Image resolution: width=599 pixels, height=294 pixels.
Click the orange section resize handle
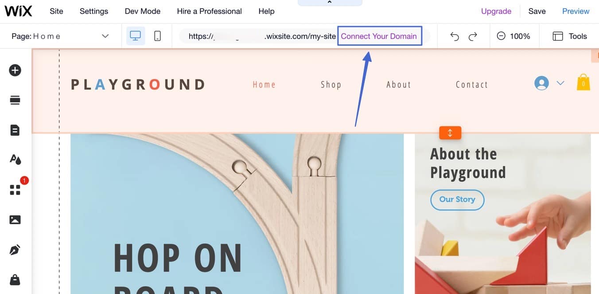pos(450,132)
